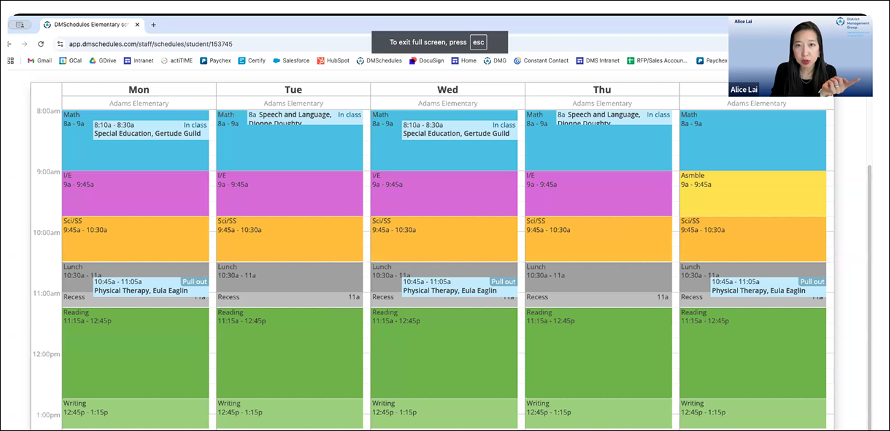
Task: Show the apps grid in bookmarks bar
Action: (11, 60)
